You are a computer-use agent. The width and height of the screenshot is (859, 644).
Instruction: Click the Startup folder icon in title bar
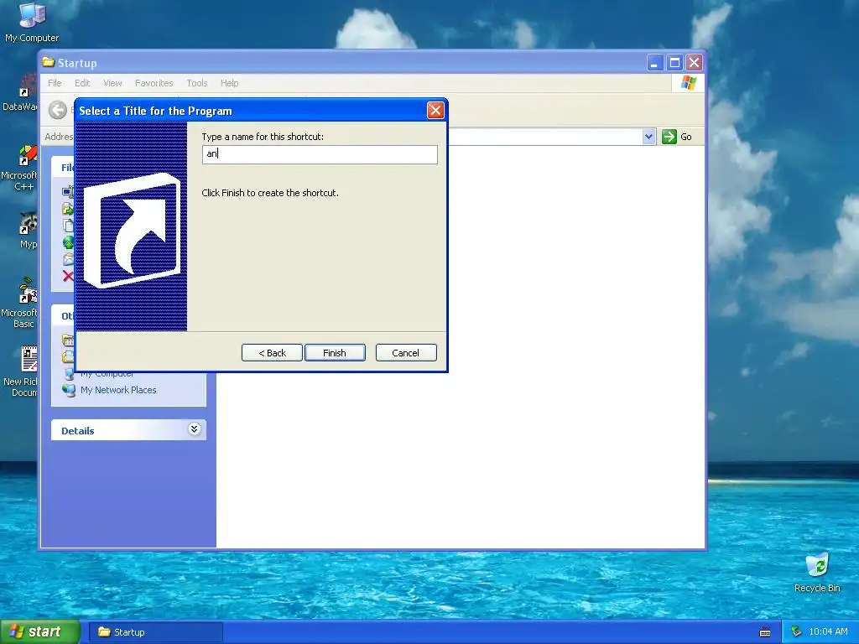pos(48,62)
